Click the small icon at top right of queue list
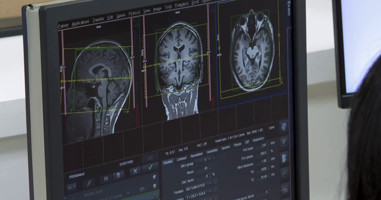Screen dimensions: 381x200 point(154,177)
